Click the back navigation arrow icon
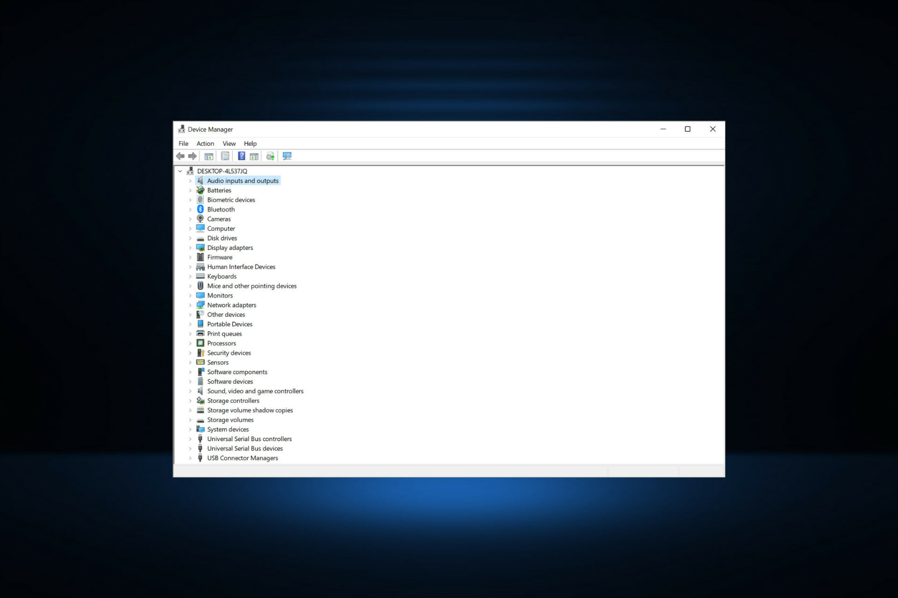 pyautogui.click(x=181, y=156)
